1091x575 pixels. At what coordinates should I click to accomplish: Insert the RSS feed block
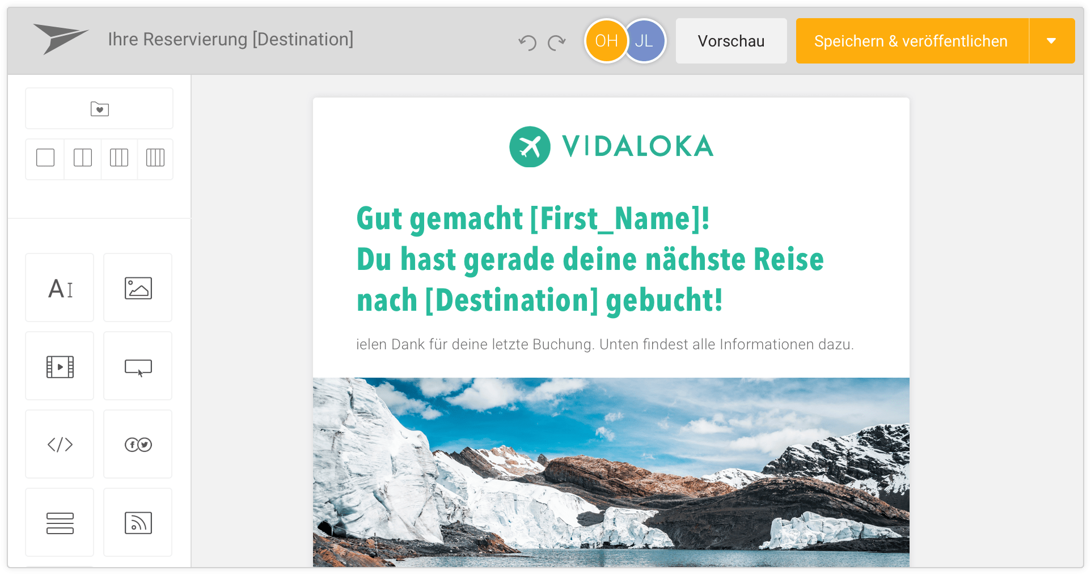point(138,522)
